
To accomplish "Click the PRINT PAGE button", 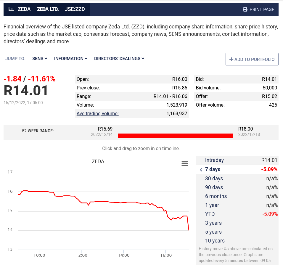I will pyautogui.click(x=258, y=9).
